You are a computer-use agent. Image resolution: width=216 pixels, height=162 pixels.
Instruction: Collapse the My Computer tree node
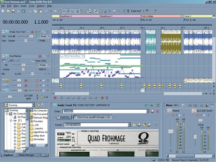coord(7,114)
